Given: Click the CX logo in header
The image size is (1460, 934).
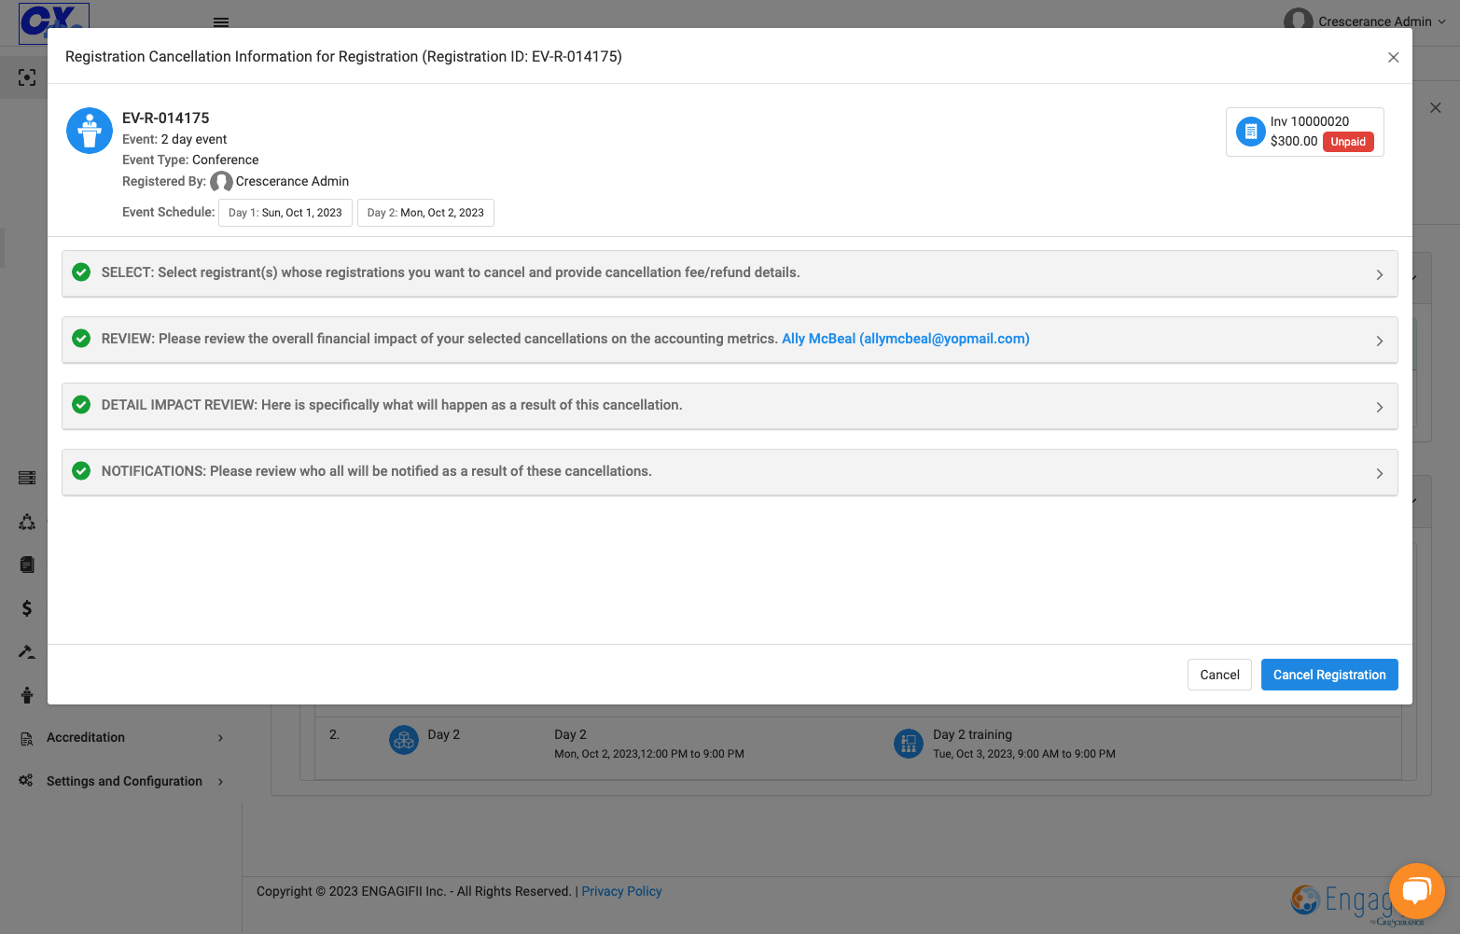Looking at the screenshot, I should point(54,22).
